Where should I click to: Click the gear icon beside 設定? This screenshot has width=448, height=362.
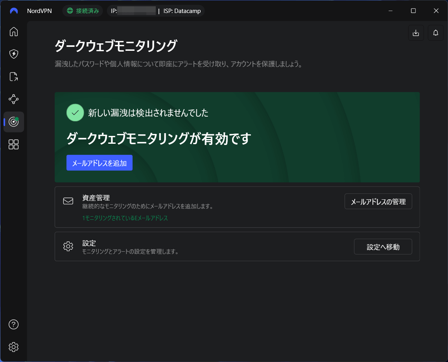(68, 246)
